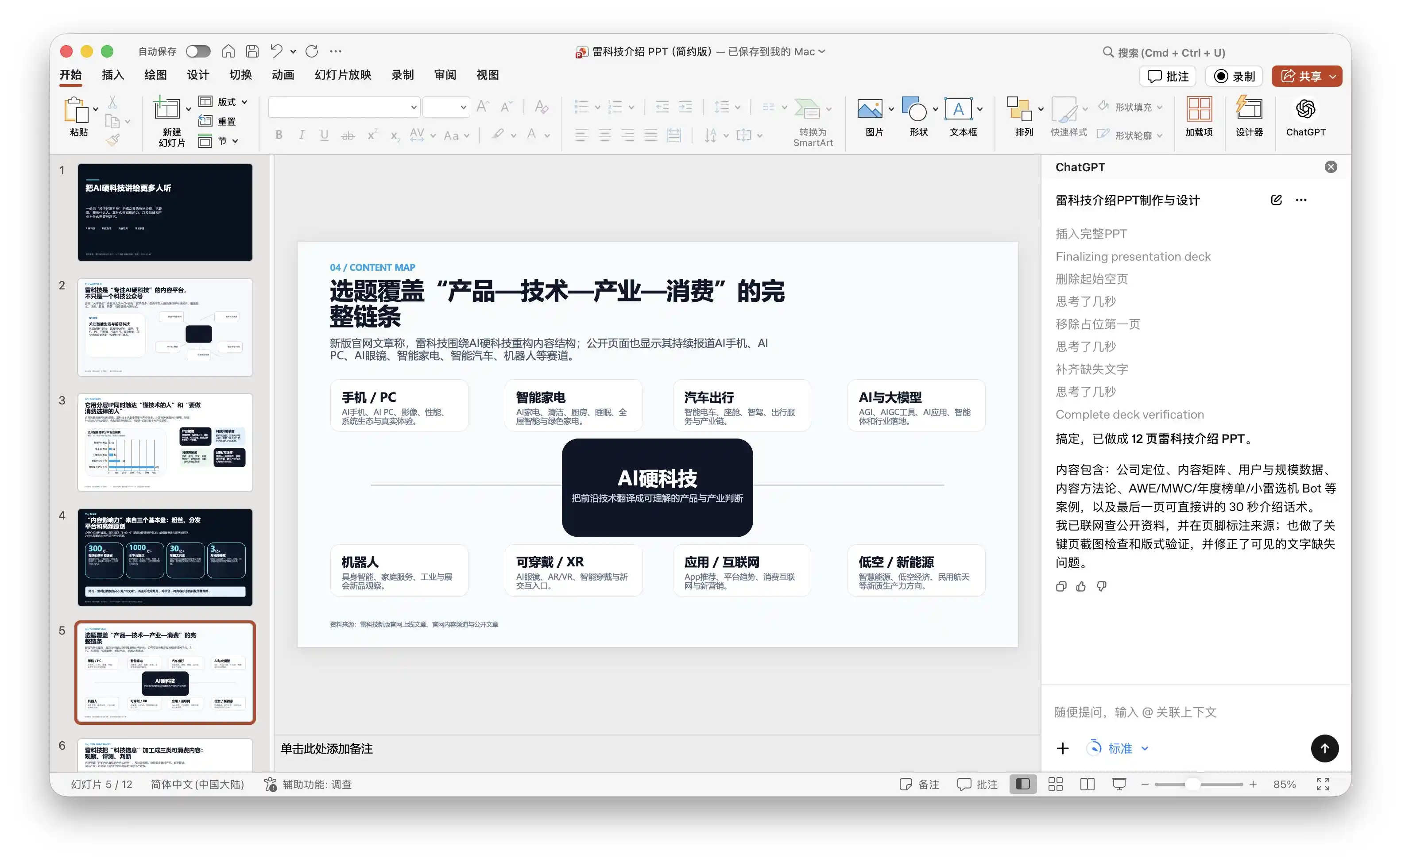Select slide 4 thumbnail

tap(165, 557)
